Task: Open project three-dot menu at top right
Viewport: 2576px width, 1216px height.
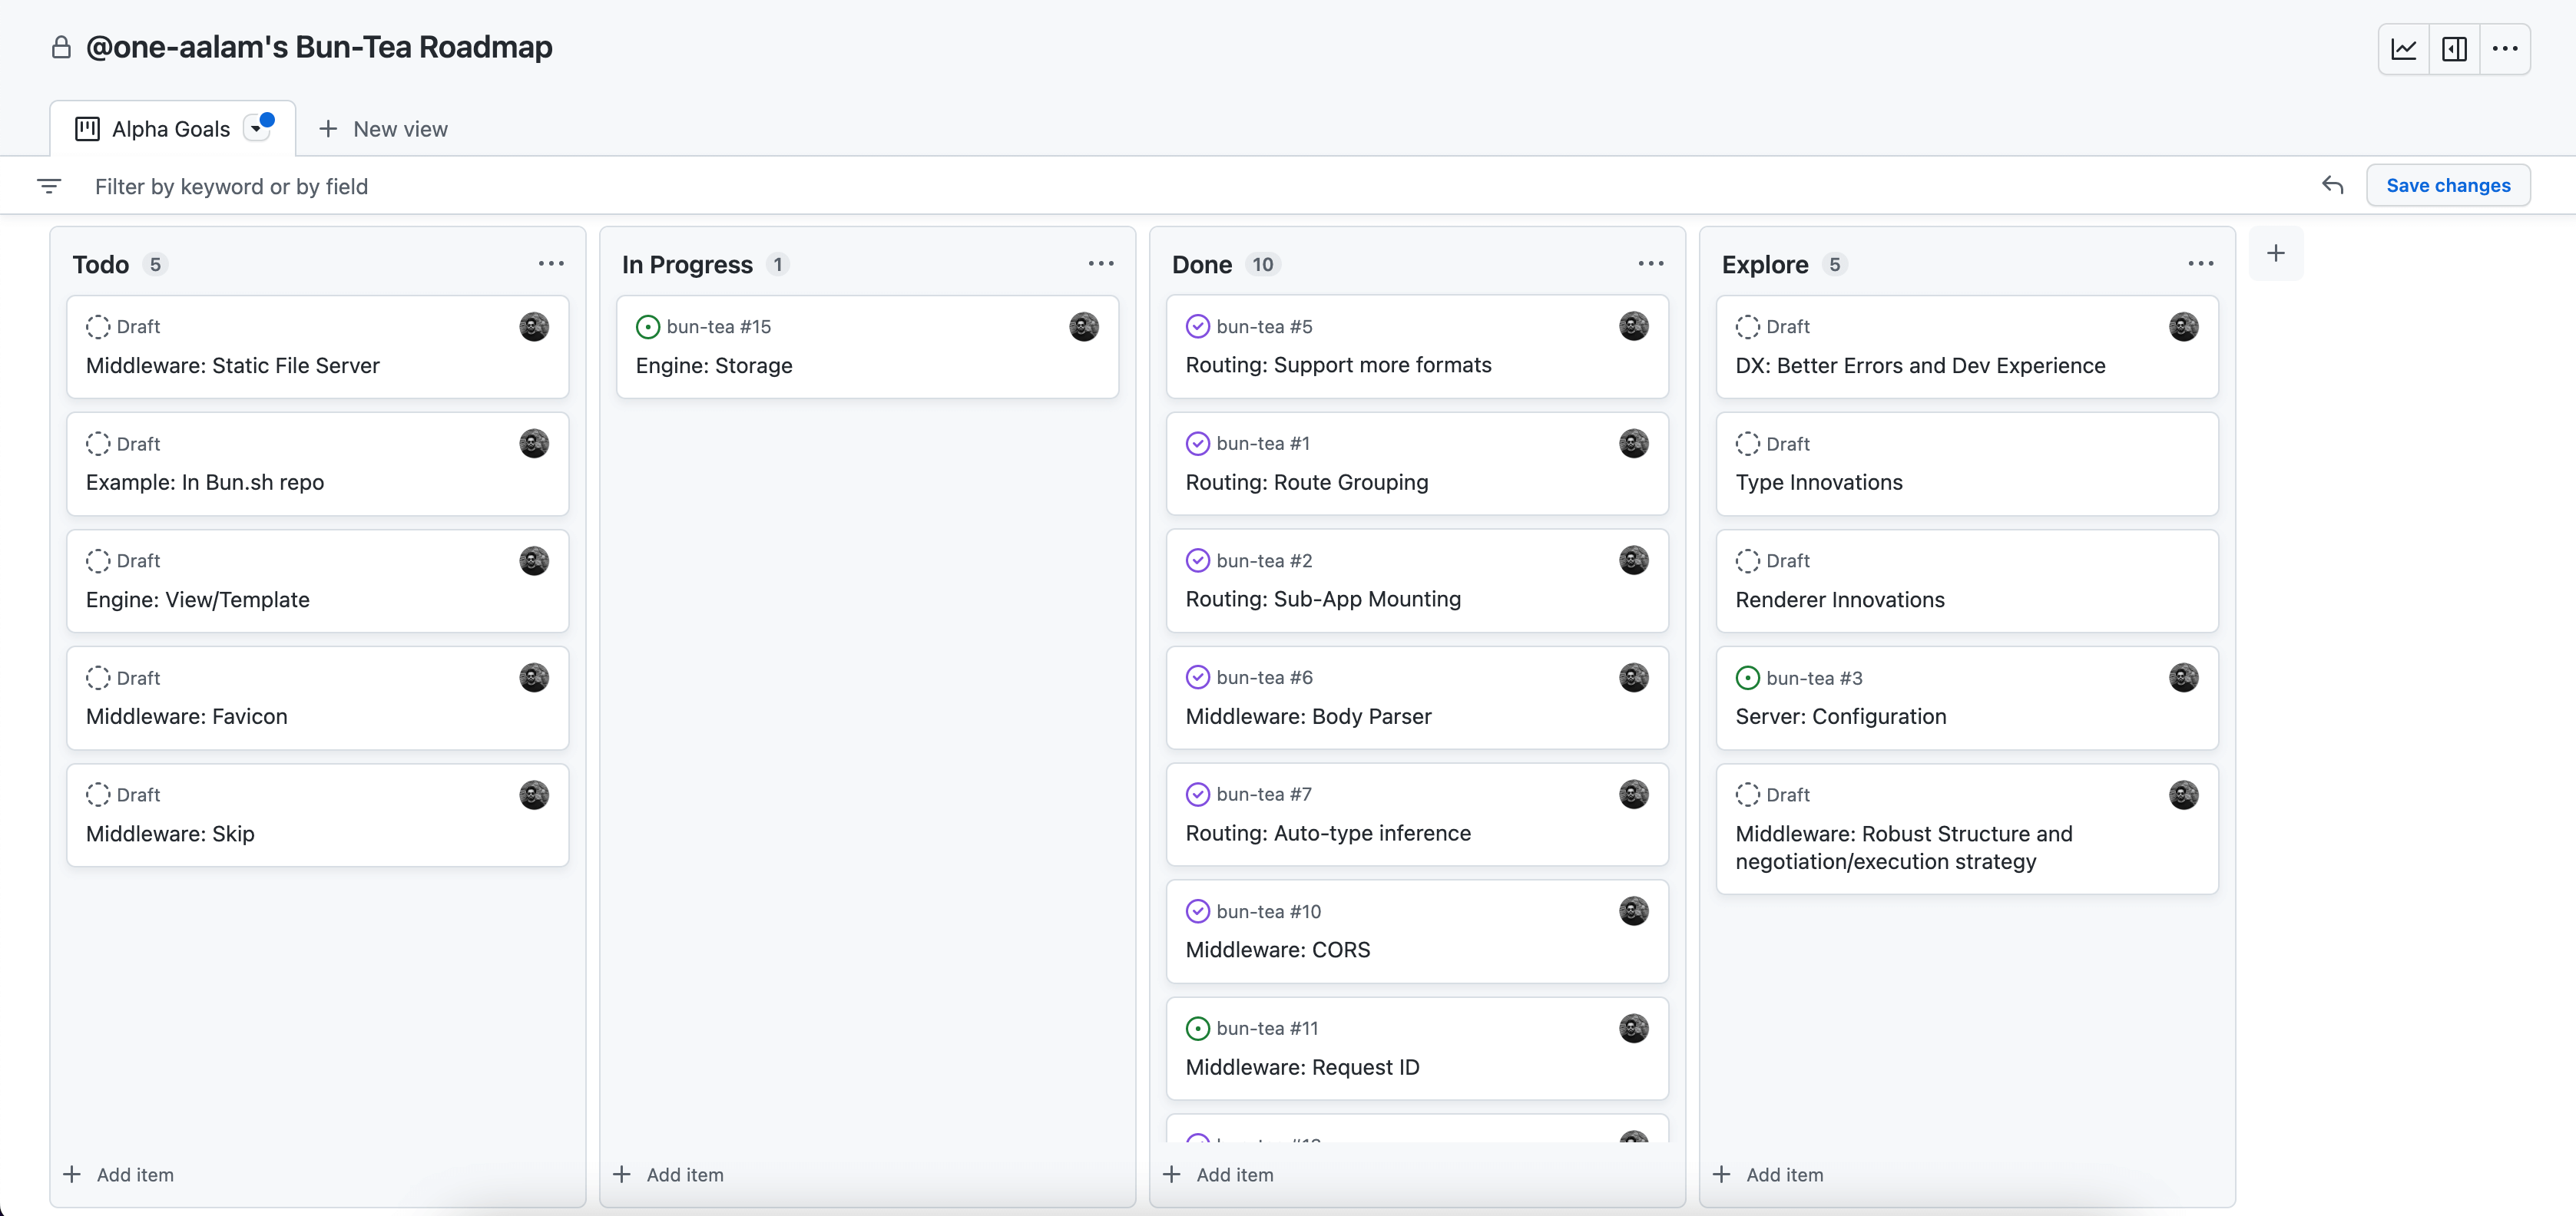Action: pyautogui.click(x=2504, y=49)
